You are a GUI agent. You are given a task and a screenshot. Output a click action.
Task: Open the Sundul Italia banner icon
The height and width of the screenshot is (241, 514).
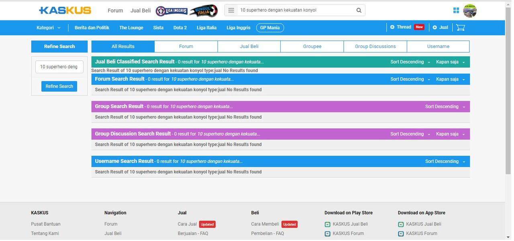[204, 11]
